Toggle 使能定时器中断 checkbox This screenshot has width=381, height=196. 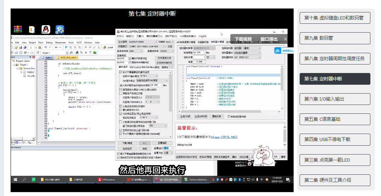pos(229,116)
